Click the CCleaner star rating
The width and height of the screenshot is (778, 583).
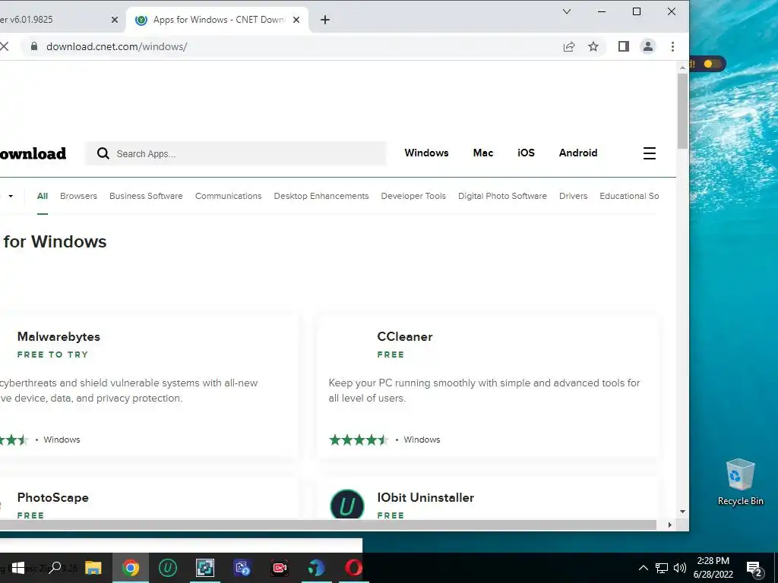click(359, 440)
